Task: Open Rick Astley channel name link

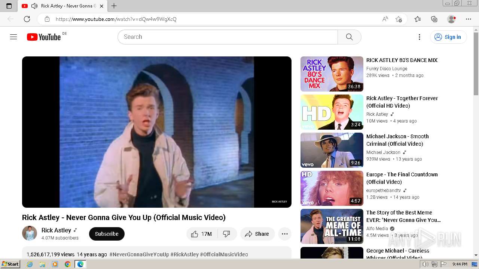Action: click(56, 230)
